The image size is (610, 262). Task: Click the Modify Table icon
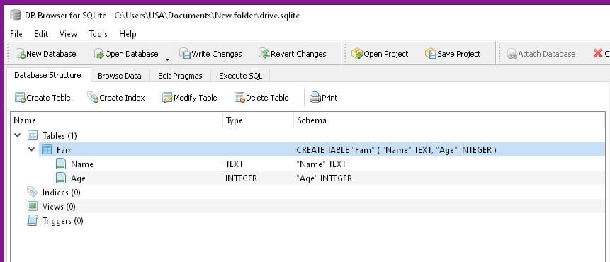click(167, 97)
